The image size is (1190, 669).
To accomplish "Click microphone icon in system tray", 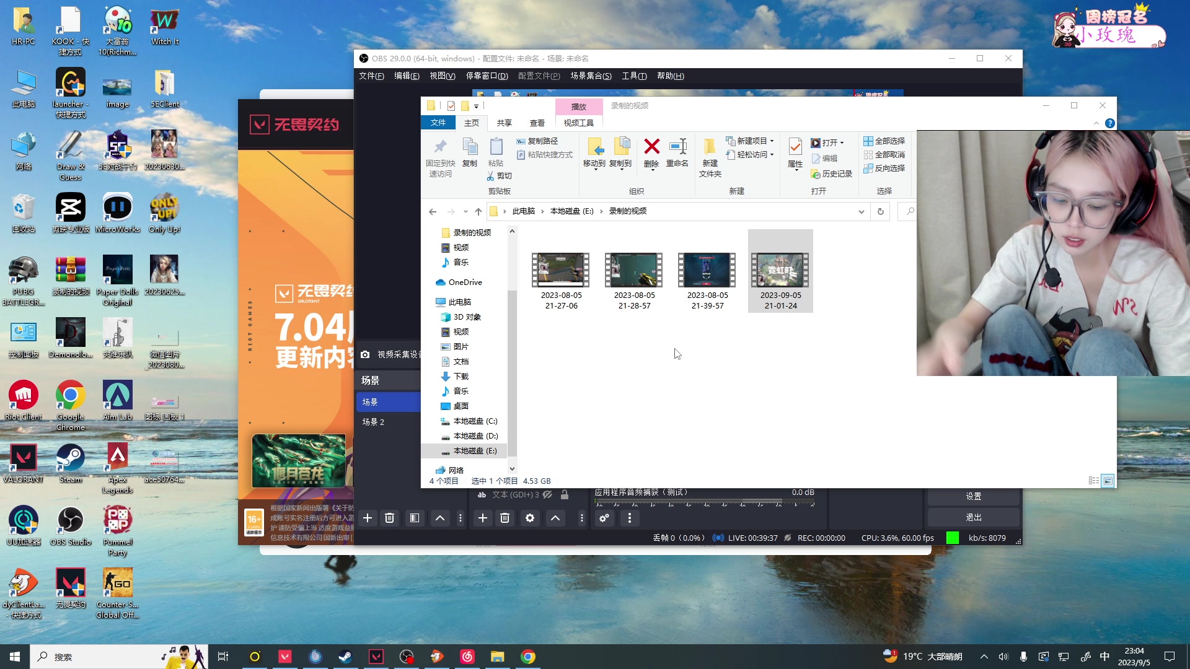I will pyautogui.click(x=1023, y=657).
